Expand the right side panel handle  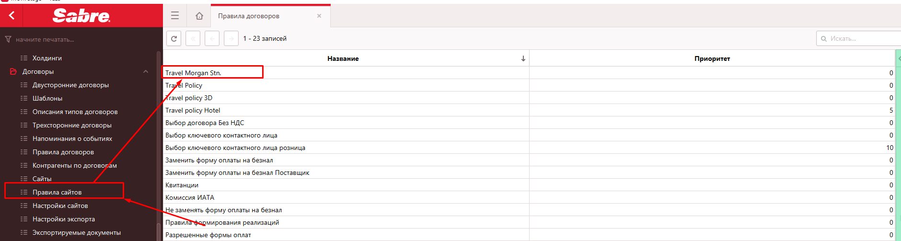[898, 58]
